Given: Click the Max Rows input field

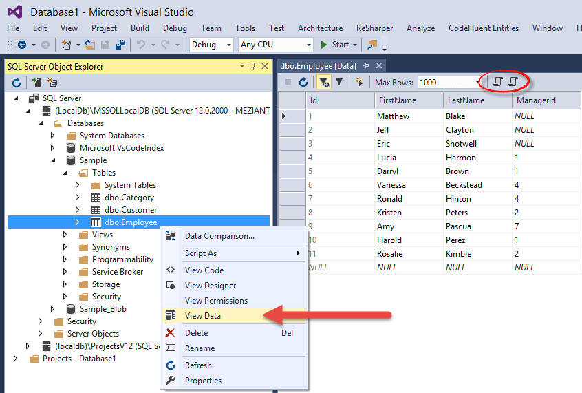Looking at the screenshot, I should [446, 83].
